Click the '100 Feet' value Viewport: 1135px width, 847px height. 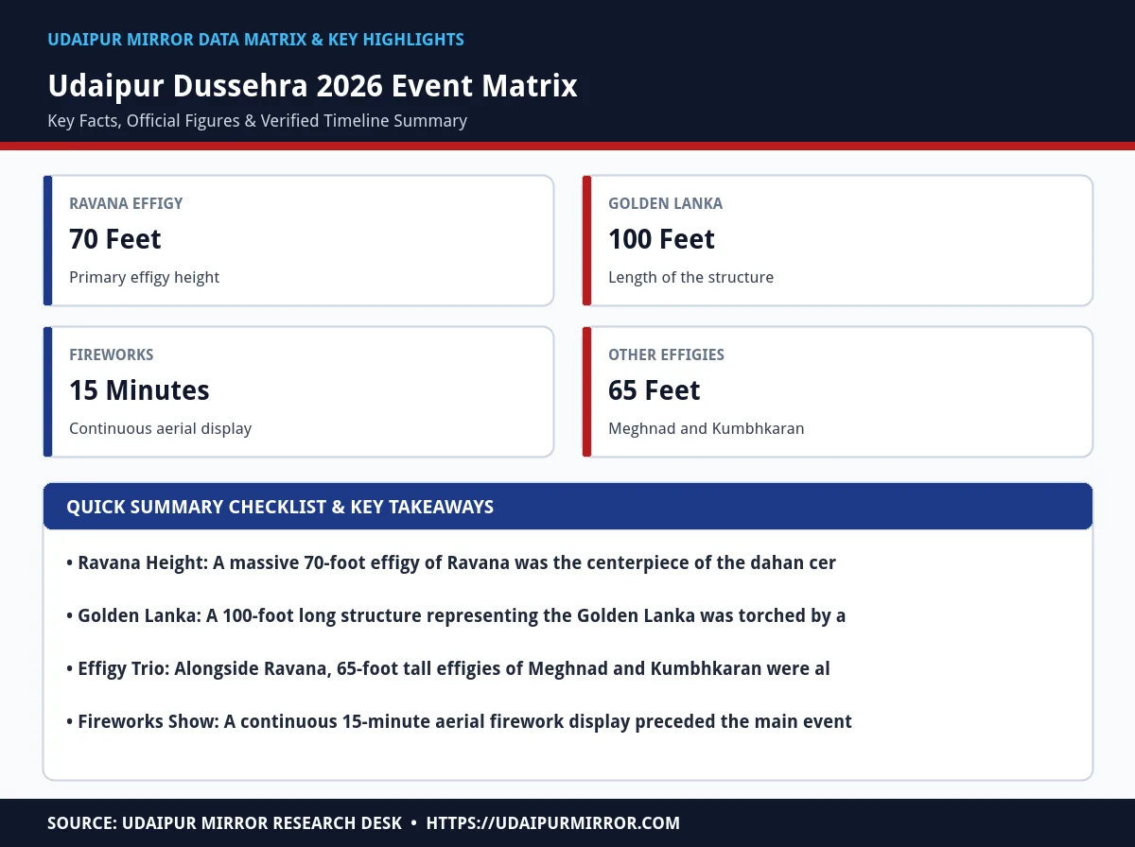point(661,239)
